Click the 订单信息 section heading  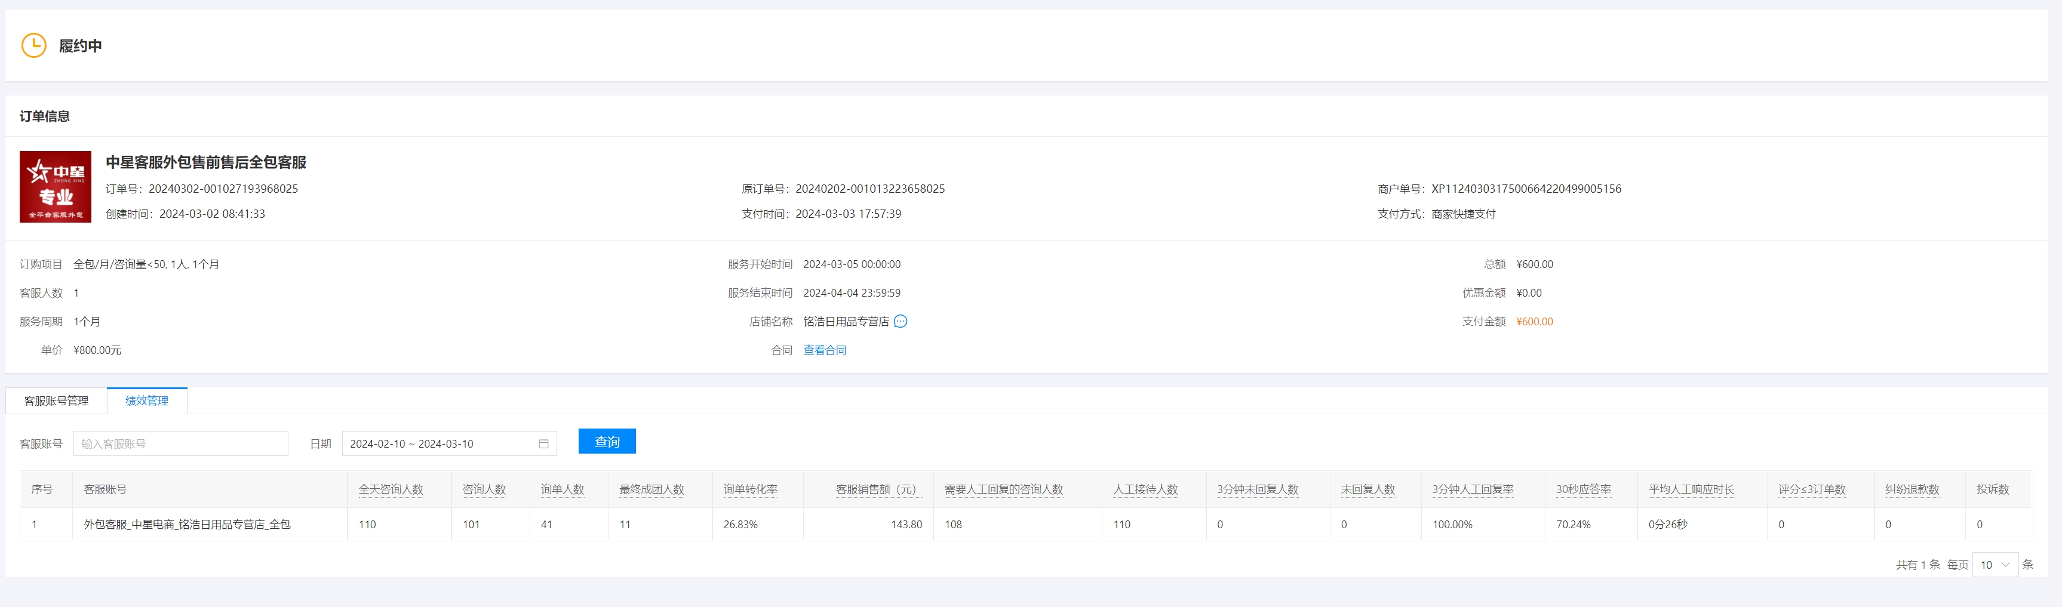pyautogui.click(x=45, y=116)
